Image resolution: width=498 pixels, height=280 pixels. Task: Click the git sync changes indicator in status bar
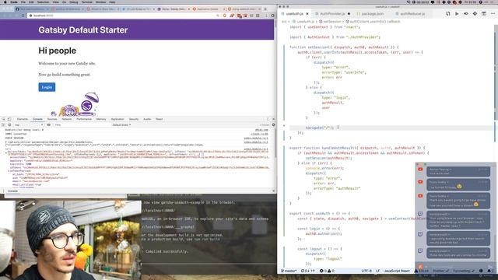(308, 271)
